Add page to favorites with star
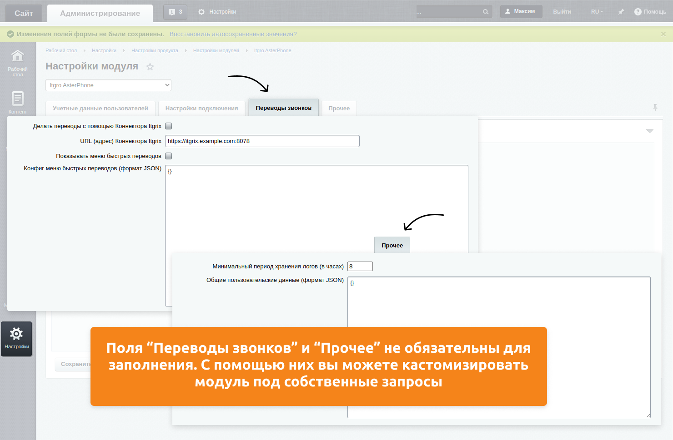The width and height of the screenshot is (673, 440). coord(150,67)
